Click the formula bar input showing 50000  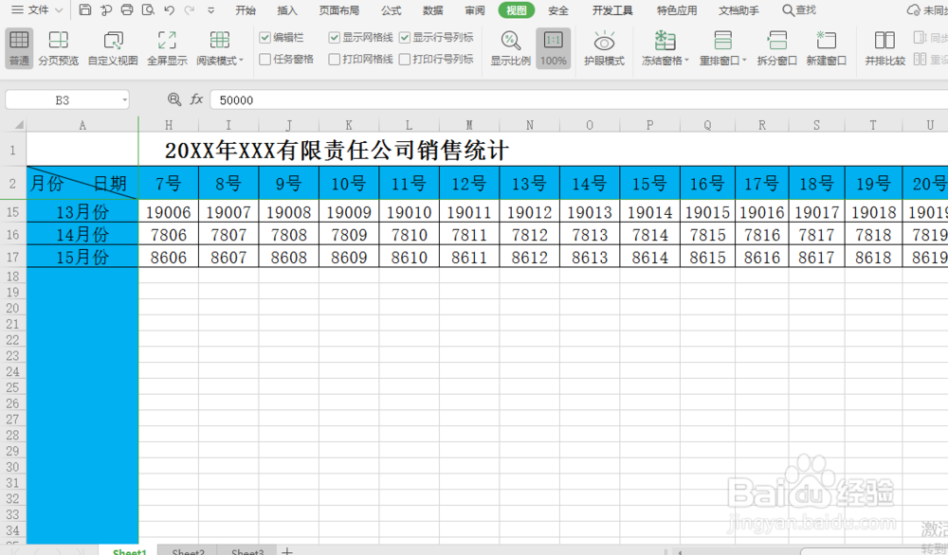pos(577,99)
